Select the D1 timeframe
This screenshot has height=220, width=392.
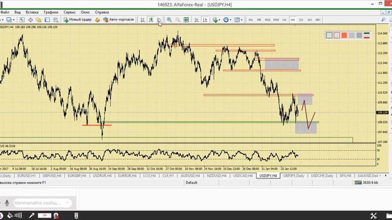pos(301,20)
